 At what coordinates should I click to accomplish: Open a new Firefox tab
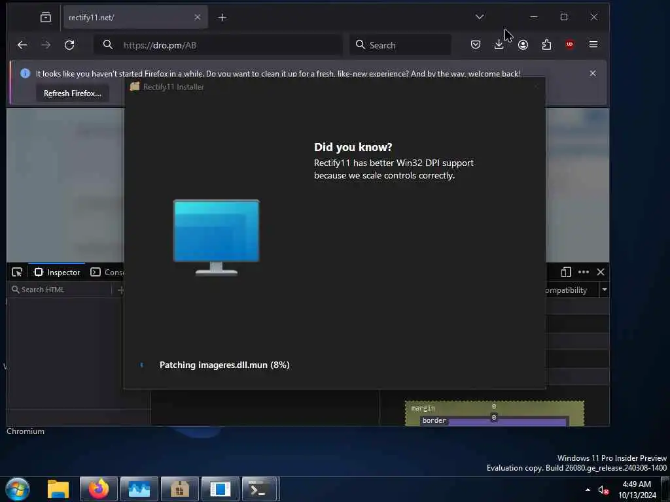click(x=222, y=17)
